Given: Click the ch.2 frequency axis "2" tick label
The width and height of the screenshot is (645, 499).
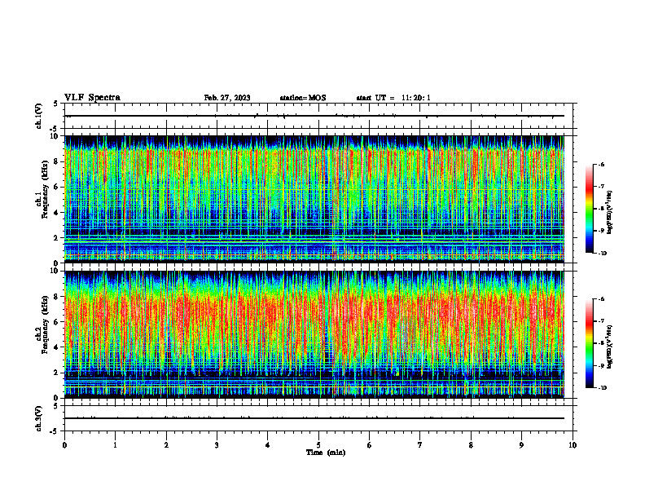Looking at the screenshot, I should click(x=57, y=373).
